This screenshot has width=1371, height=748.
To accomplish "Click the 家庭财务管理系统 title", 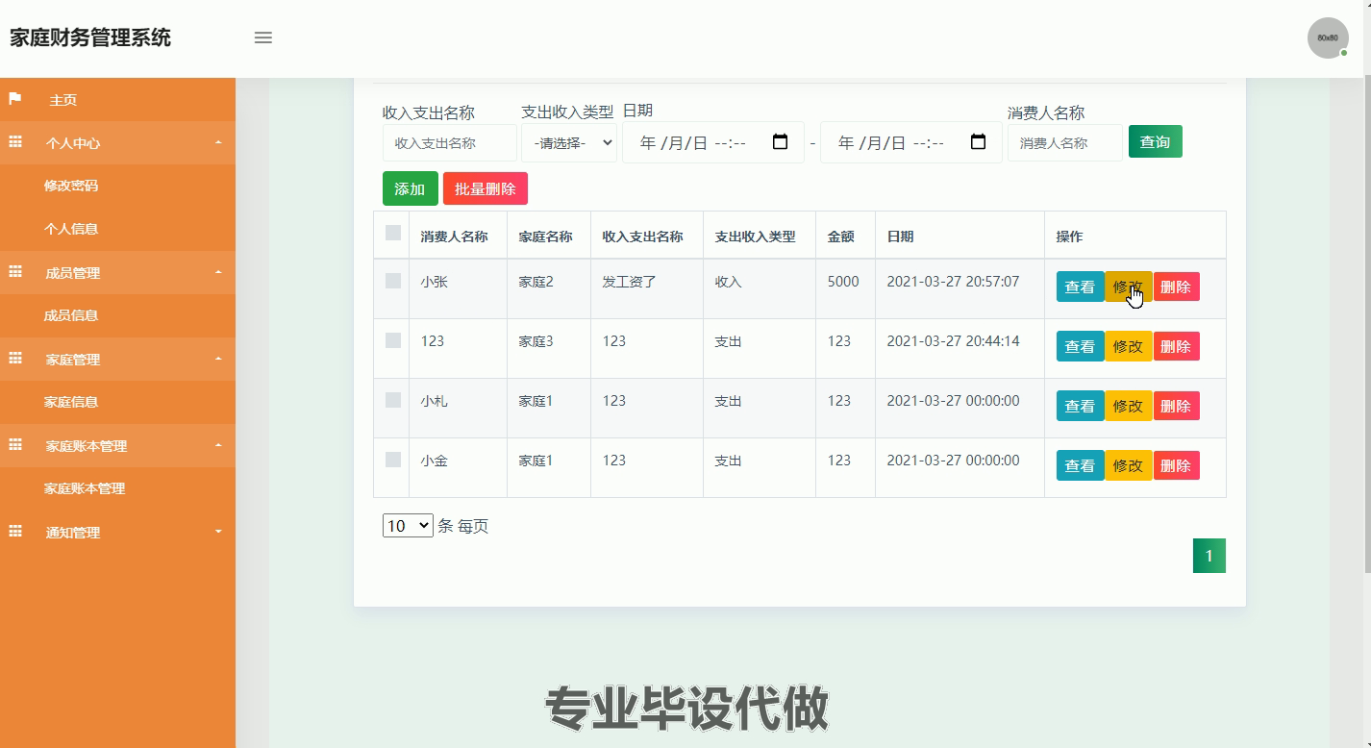I will [90, 37].
